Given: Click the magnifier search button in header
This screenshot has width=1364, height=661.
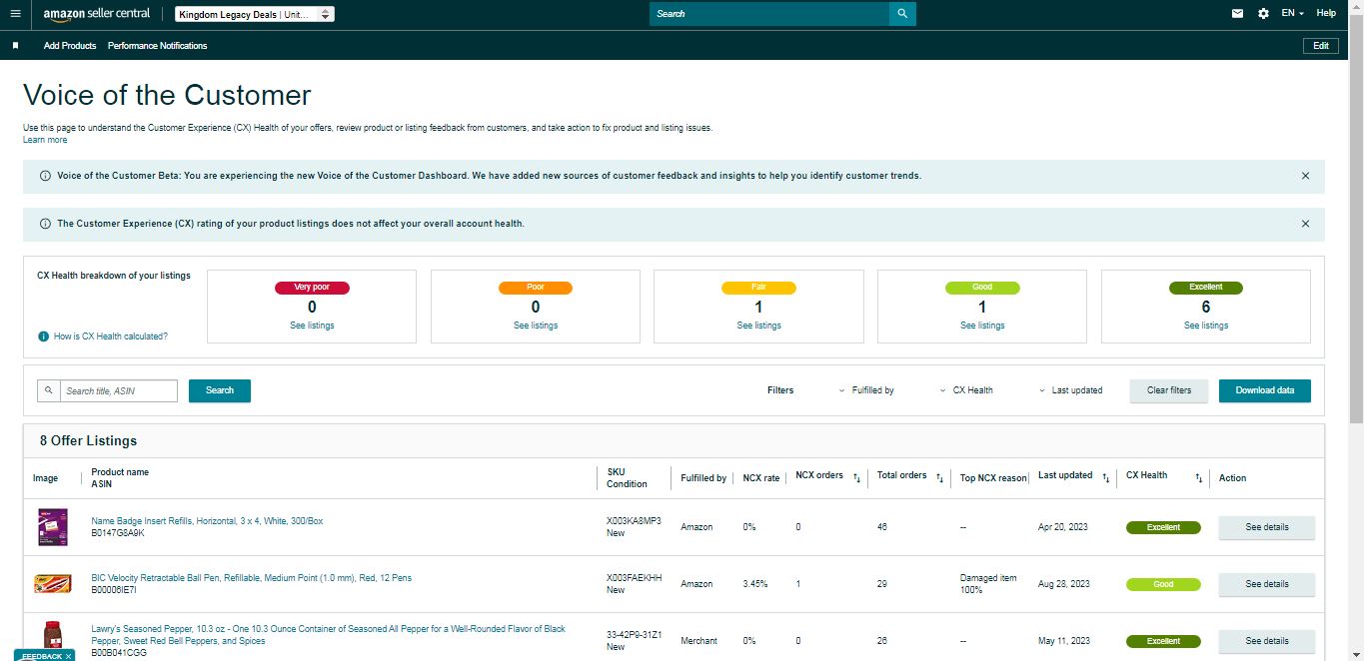Looking at the screenshot, I should tap(902, 14).
